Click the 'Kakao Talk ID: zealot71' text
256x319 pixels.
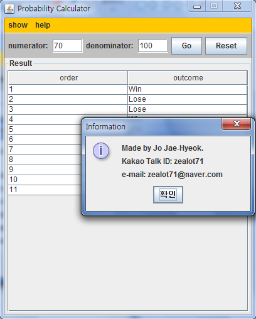pos(163,161)
